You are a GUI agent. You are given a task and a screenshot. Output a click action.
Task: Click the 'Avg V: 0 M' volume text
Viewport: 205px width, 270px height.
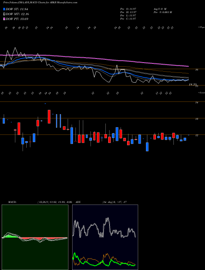[159, 9]
